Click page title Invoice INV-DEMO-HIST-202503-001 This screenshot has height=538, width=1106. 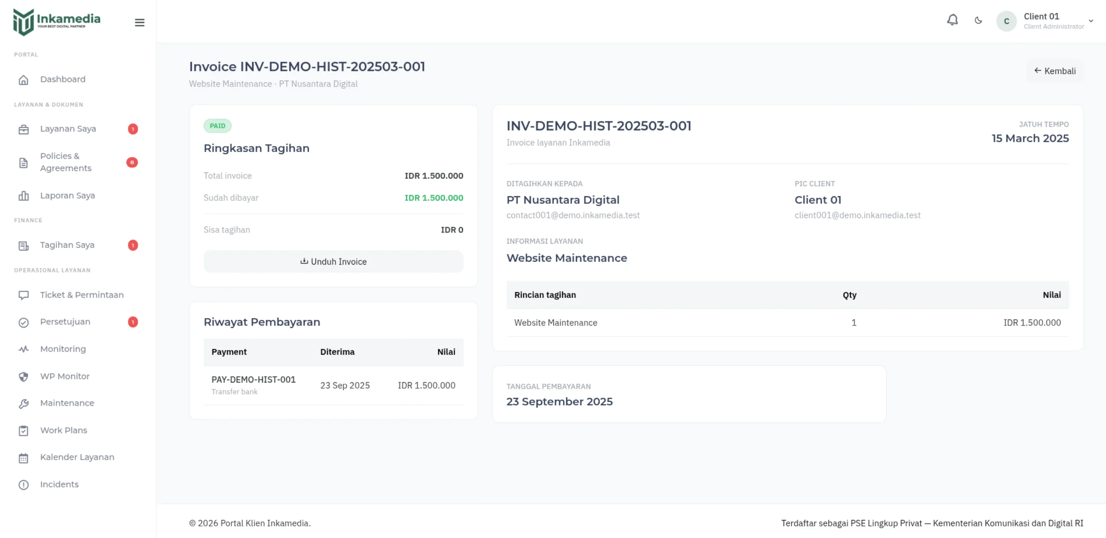307,66
